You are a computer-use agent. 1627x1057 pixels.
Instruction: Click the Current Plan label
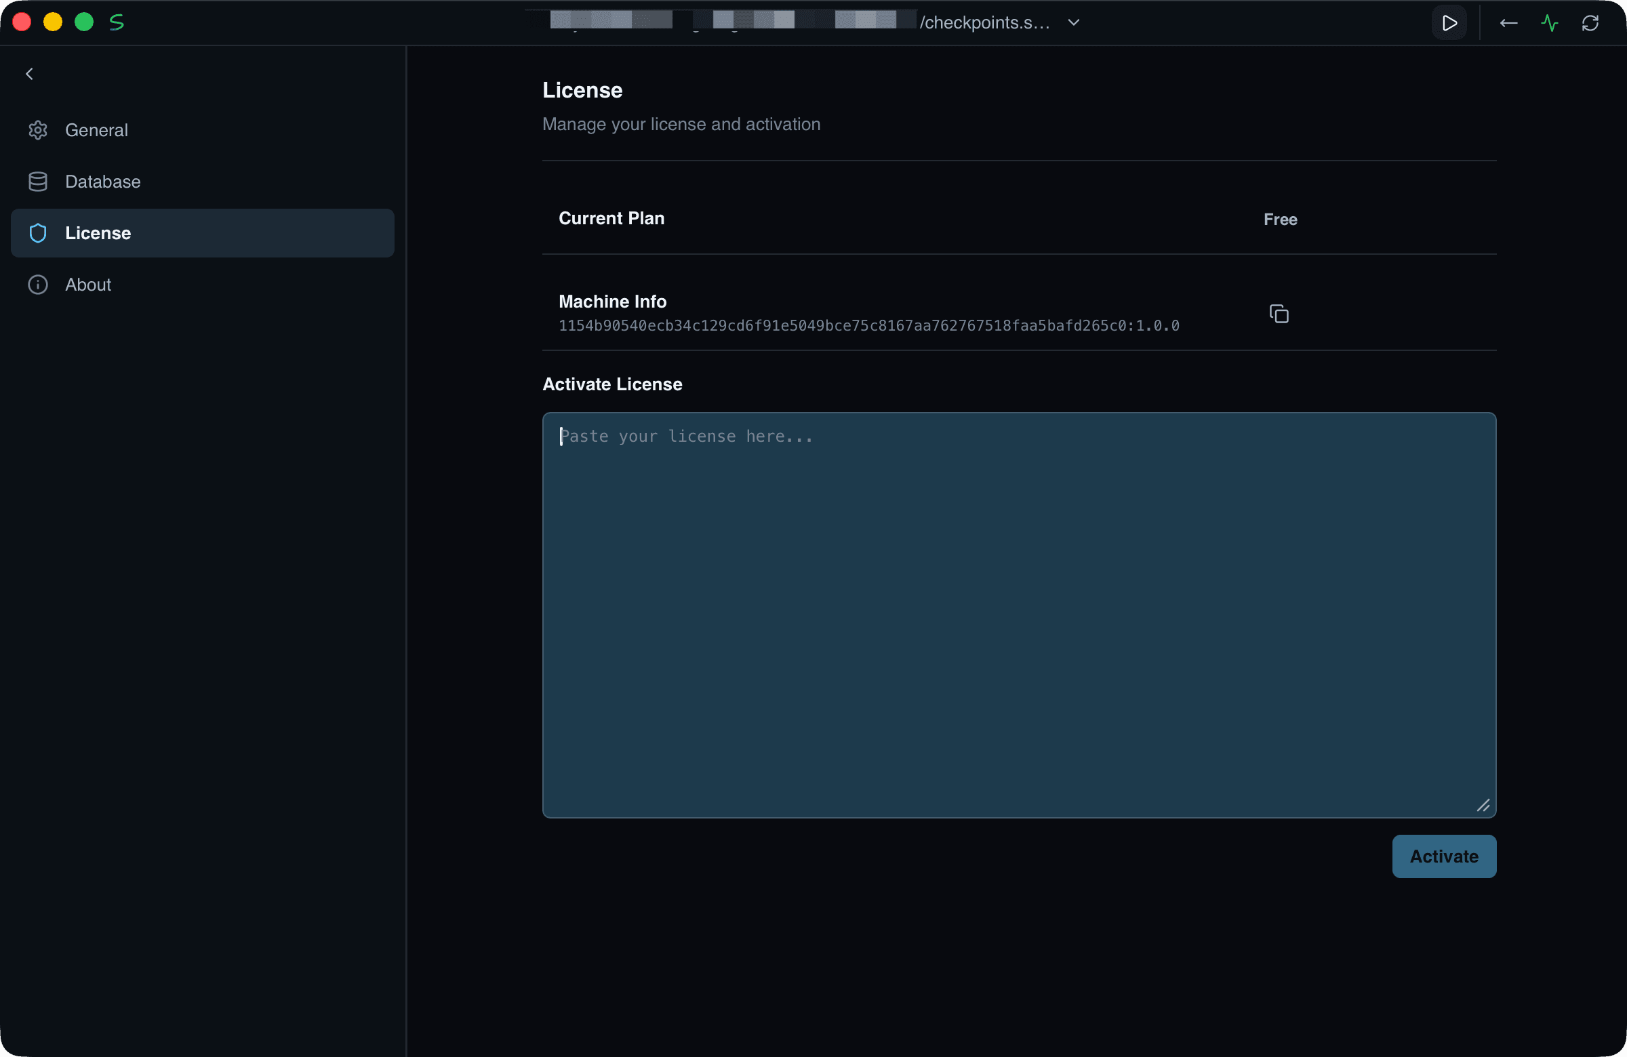pos(611,218)
